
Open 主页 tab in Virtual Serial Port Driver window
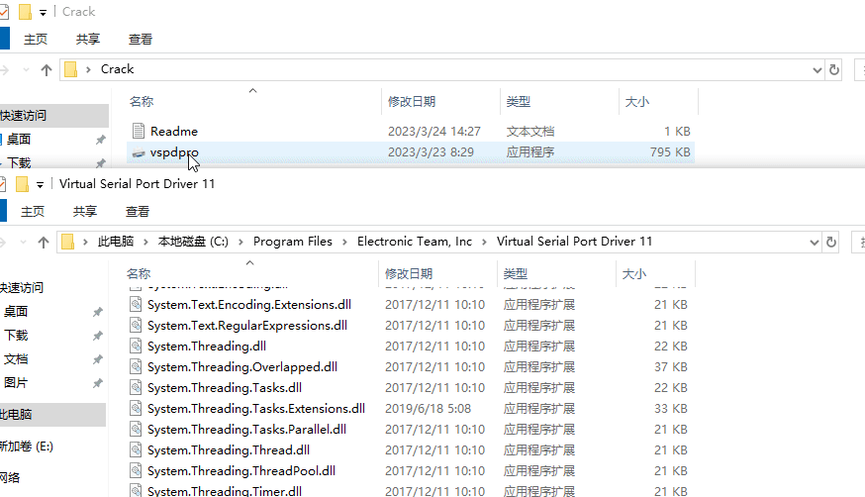(33, 211)
